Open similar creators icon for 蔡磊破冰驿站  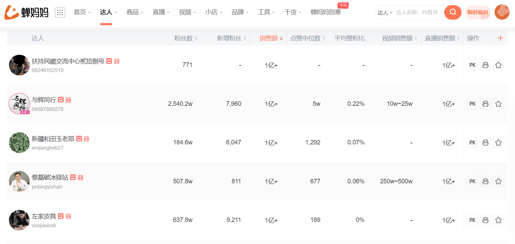click(x=485, y=181)
